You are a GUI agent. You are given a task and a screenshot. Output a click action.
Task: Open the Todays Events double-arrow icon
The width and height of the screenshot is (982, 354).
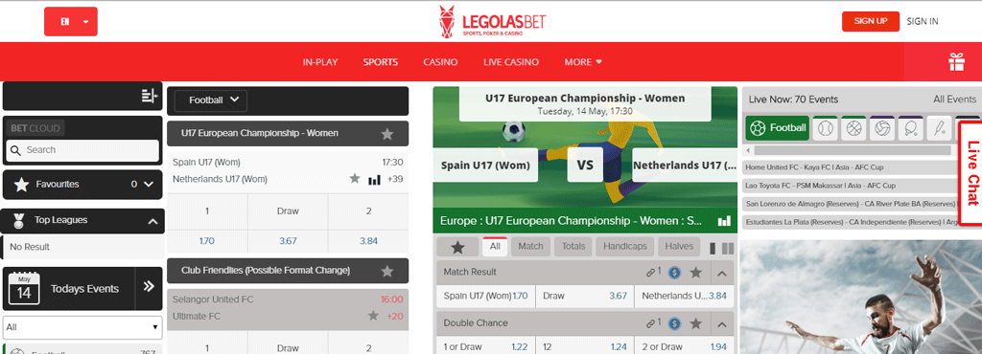[x=149, y=287]
